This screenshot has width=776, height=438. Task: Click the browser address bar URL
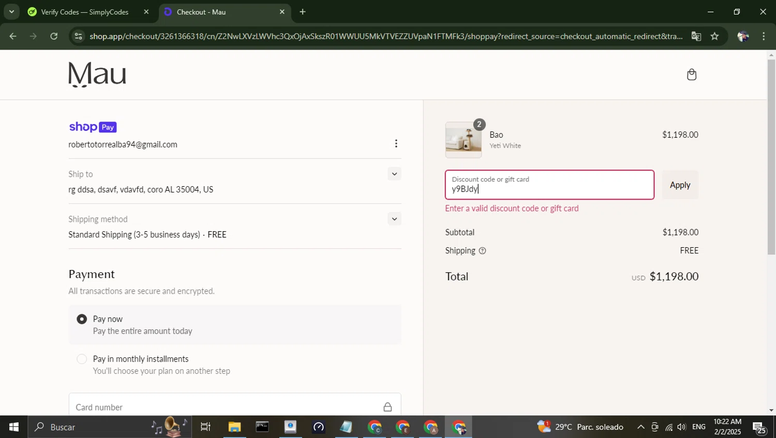click(x=386, y=36)
